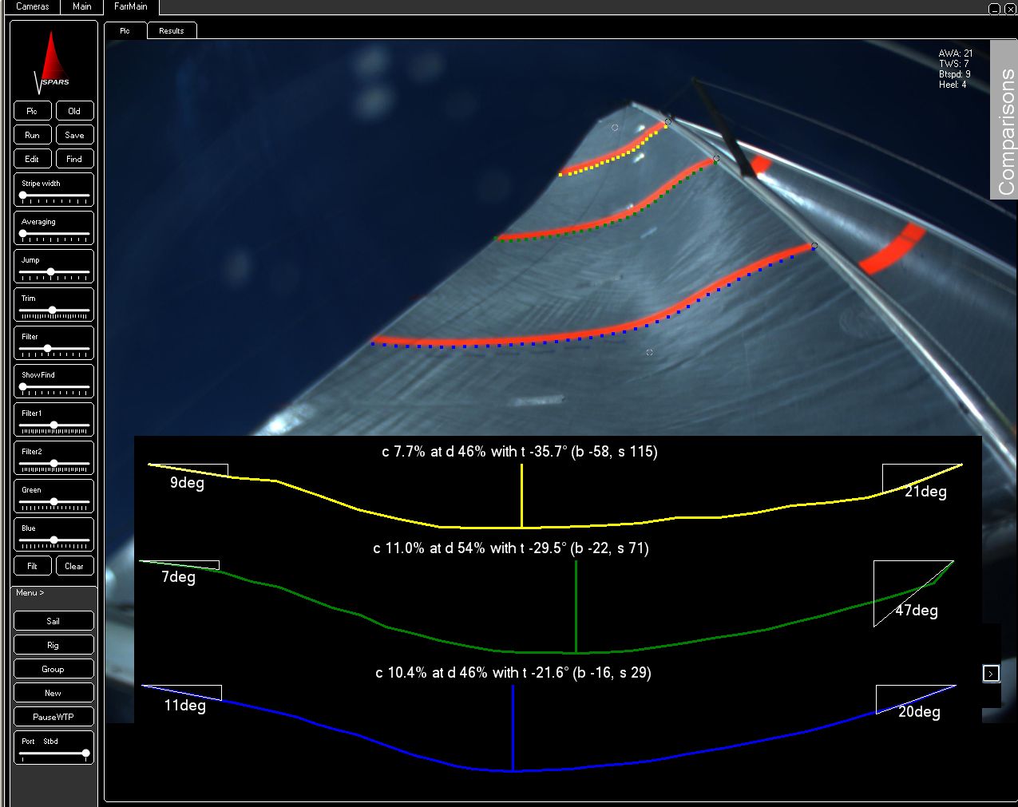Click the small right-arrow expander beside the image
Screen dimensions: 1018x807
pyautogui.click(x=991, y=673)
